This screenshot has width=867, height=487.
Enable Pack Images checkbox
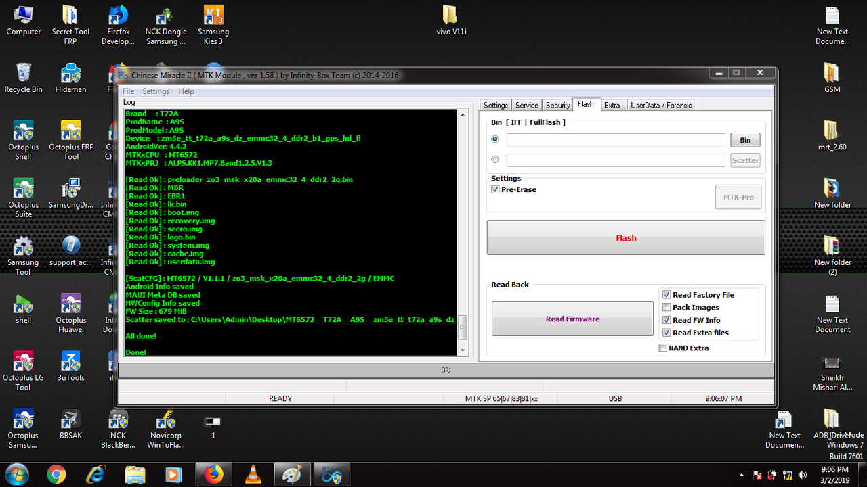tap(667, 307)
